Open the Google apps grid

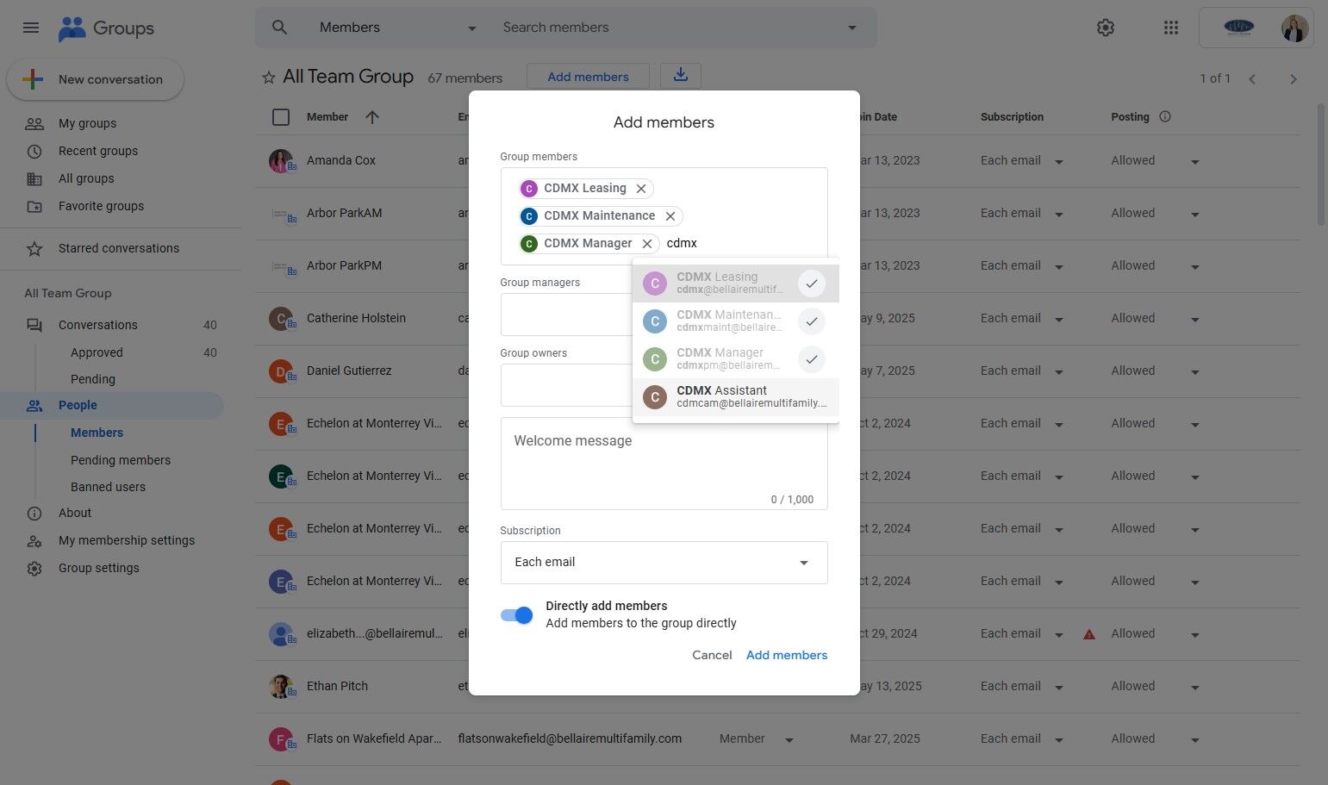point(1170,28)
